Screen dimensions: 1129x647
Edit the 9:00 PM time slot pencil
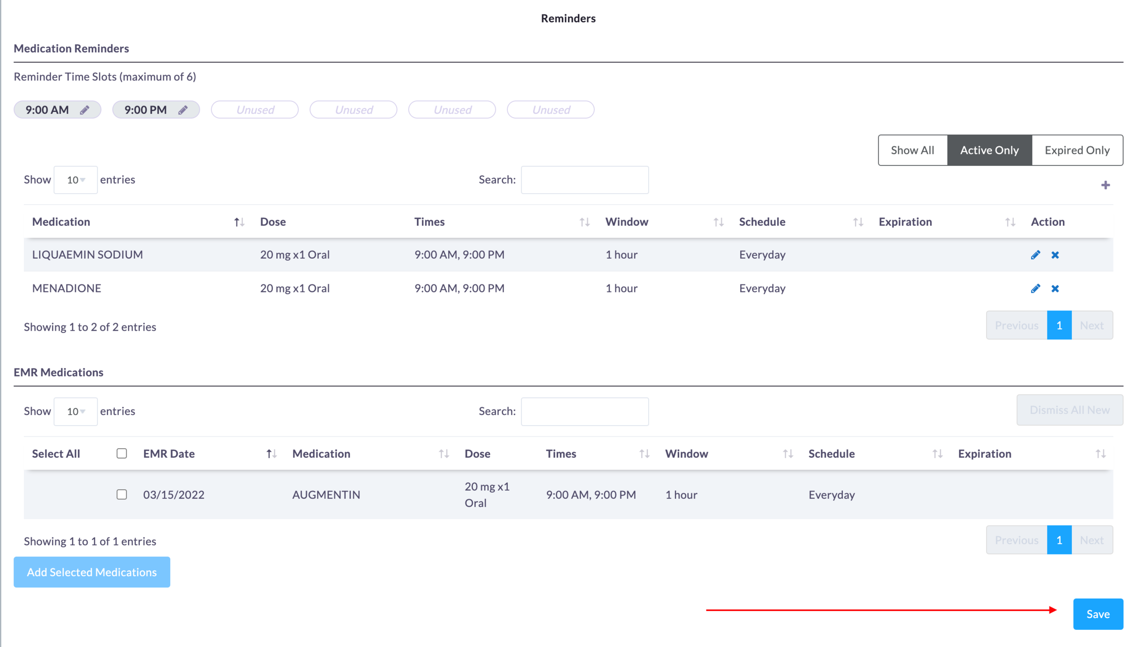click(183, 110)
